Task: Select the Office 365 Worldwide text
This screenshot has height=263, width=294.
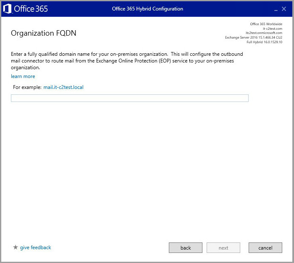Action: [266, 24]
